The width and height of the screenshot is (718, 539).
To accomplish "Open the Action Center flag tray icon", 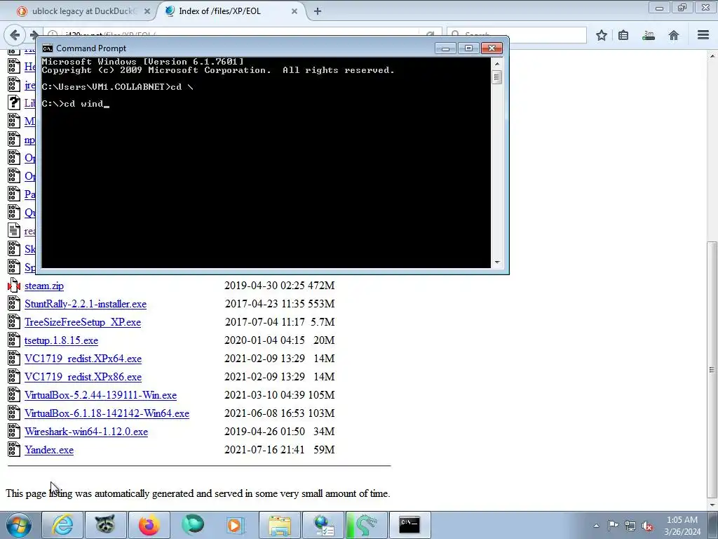I will tap(613, 526).
